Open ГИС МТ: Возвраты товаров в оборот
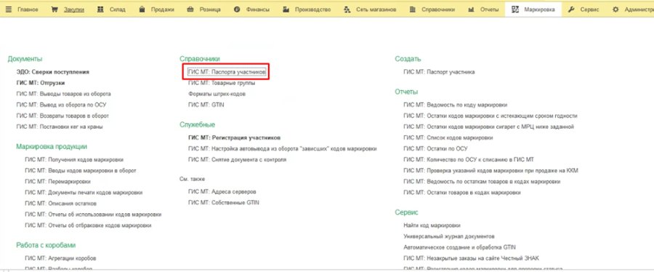Screen dimensions: 654x272 coord(62,116)
